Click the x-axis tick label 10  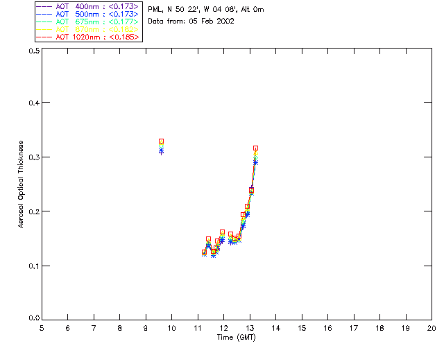coord(171,328)
